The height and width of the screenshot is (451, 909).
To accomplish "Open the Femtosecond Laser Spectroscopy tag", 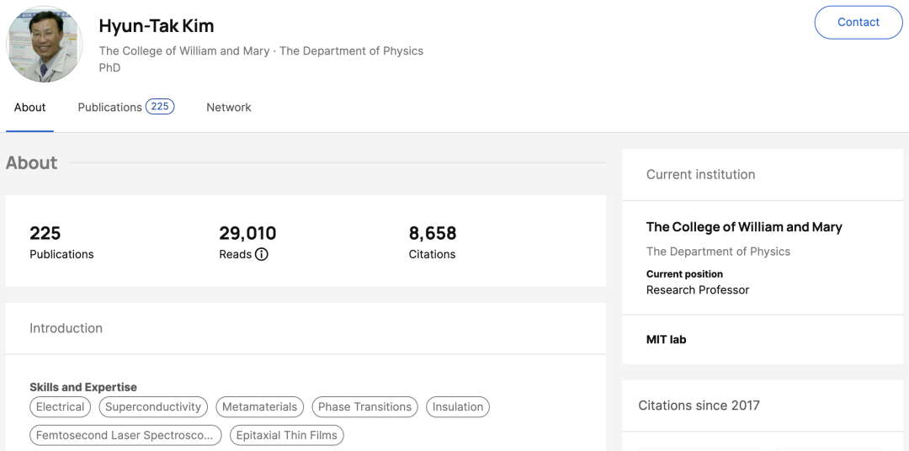I will (126, 436).
